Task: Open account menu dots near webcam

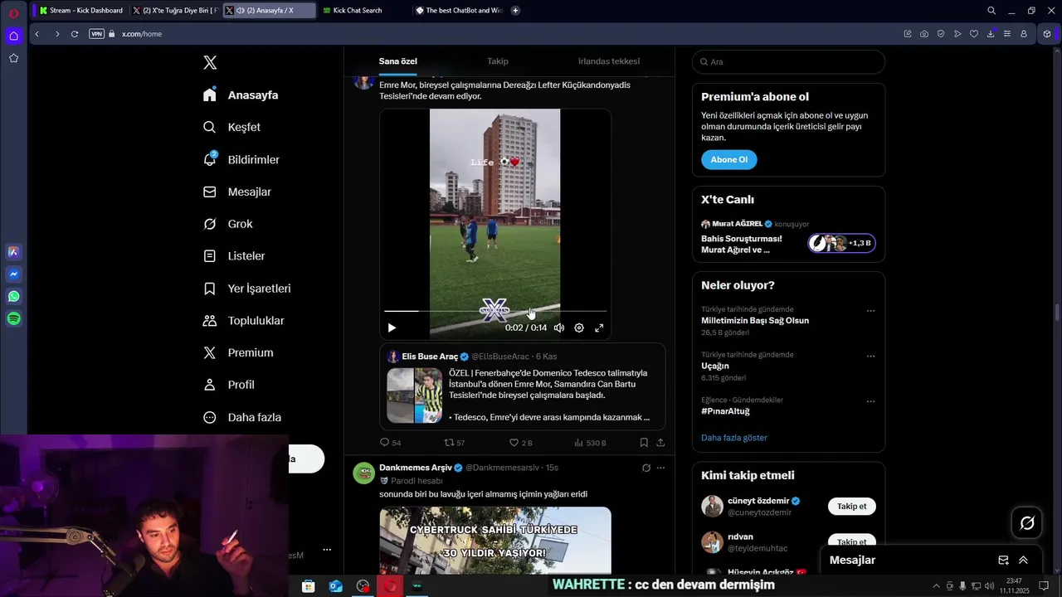Action: click(x=327, y=550)
